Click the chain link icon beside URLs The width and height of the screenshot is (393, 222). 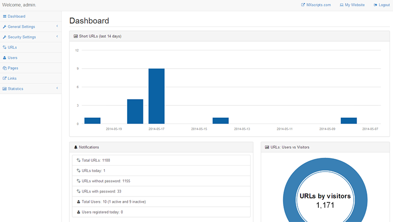pyautogui.click(x=4, y=47)
